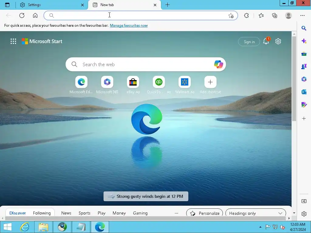
Task: Open the Play feed tab
Action: coord(101,213)
